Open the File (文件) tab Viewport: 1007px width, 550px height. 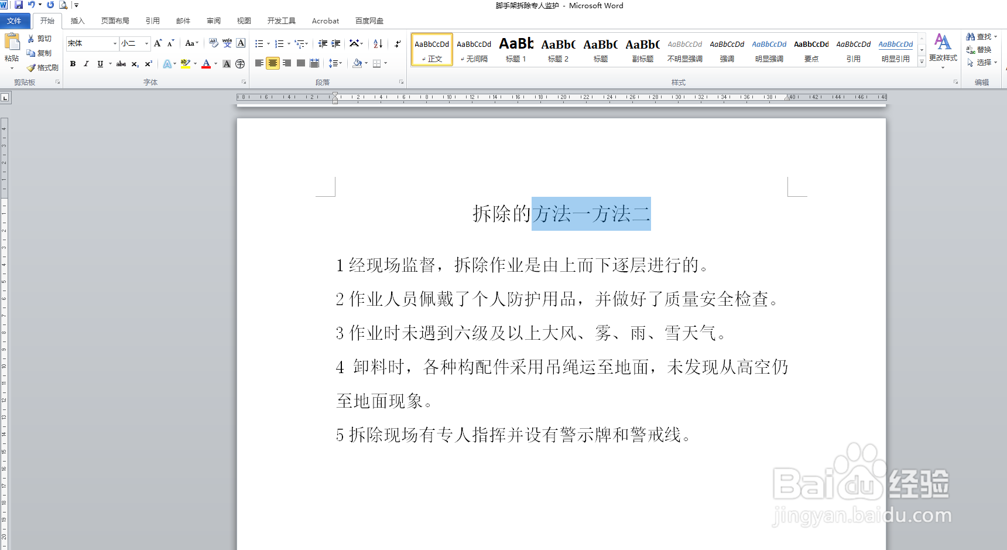(x=15, y=21)
